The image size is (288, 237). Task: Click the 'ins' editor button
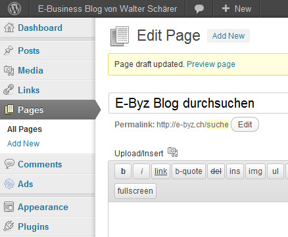coord(235,171)
